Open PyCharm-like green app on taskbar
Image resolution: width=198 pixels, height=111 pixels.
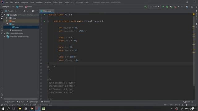43,109
